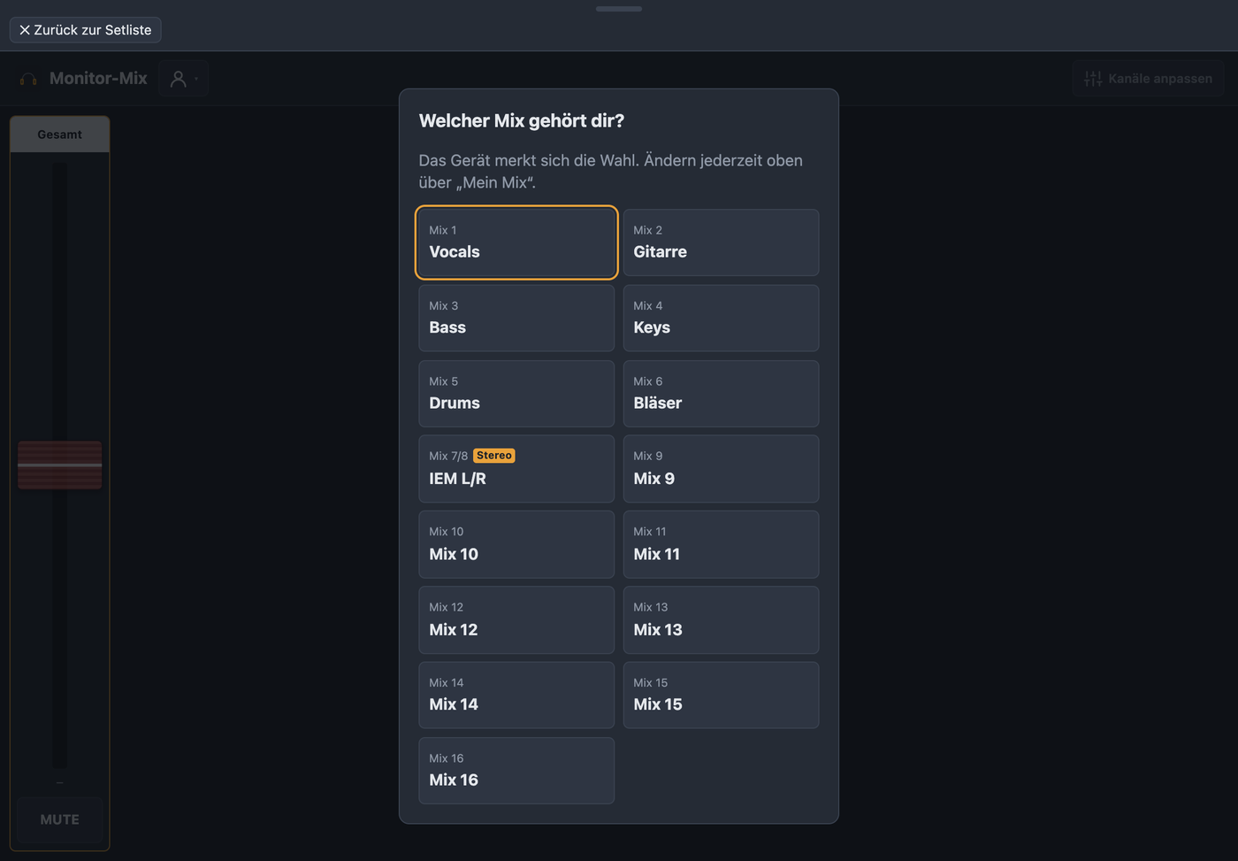The height and width of the screenshot is (861, 1238).
Task: Select Mix 3 Bass
Action: coord(516,318)
